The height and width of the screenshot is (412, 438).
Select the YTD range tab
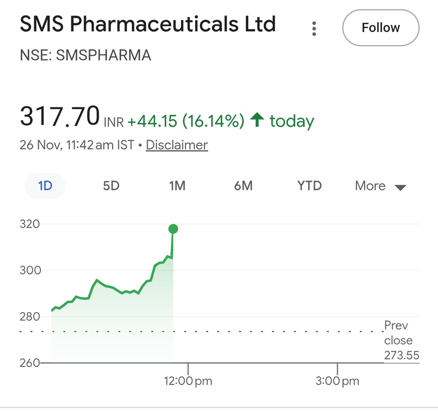(309, 186)
